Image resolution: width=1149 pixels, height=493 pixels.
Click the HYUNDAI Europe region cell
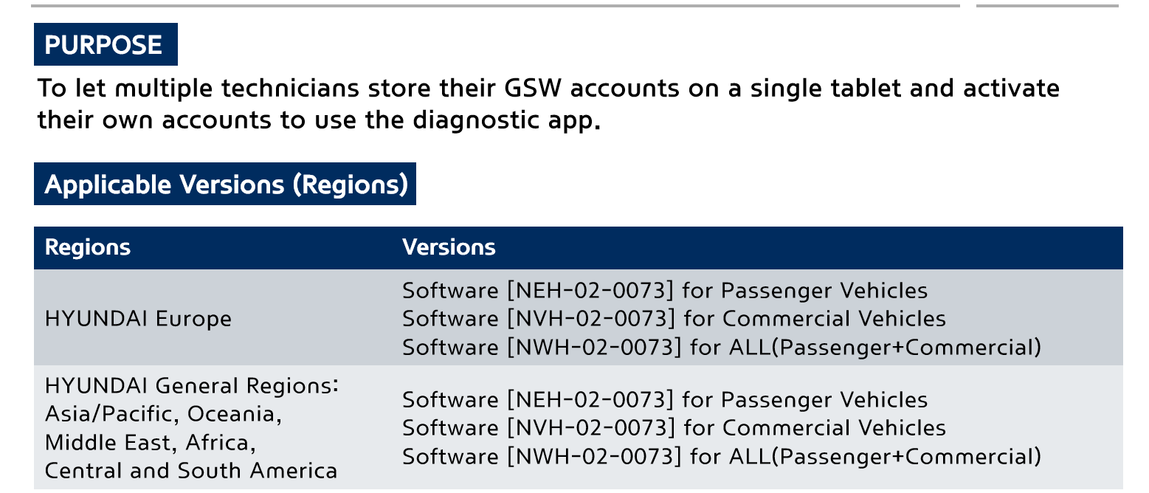pos(138,319)
